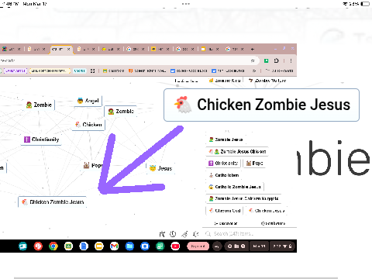Bookmark this page with star icon

click(x=253, y=60)
